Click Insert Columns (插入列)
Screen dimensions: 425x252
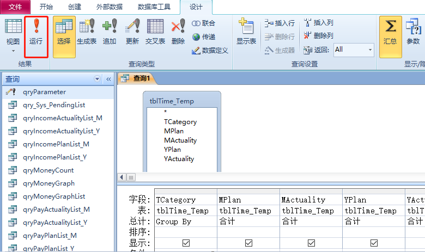pos(319,23)
